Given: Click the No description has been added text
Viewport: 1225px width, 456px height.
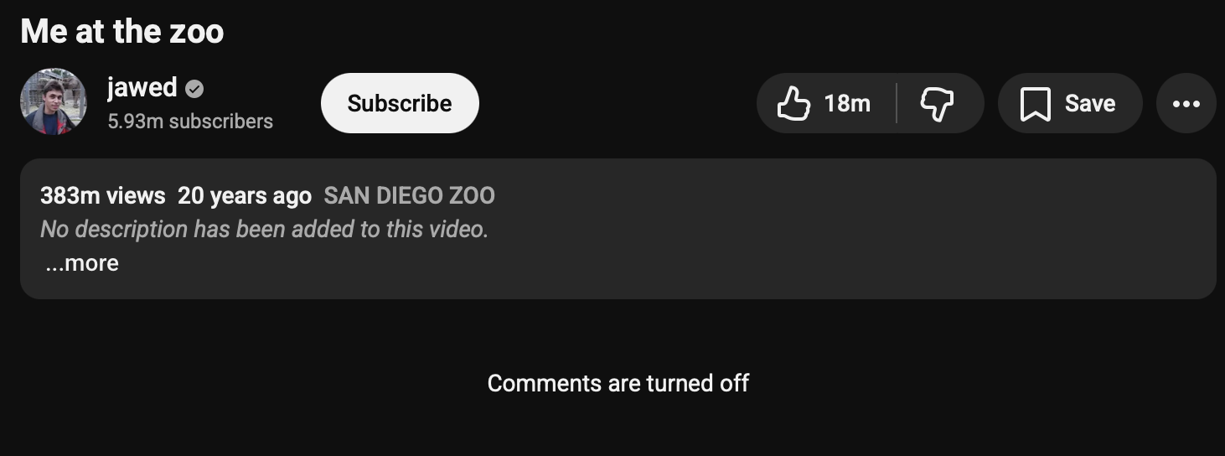Looking at the screenshot, I should (x=264, y=230).
